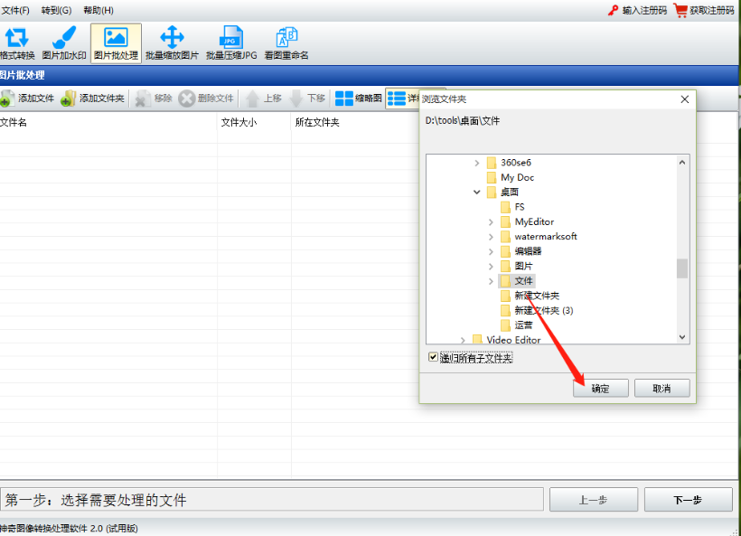Click the 输入注册码 key icon
Screen dimensions: 741x536
[x=613, y=11]
